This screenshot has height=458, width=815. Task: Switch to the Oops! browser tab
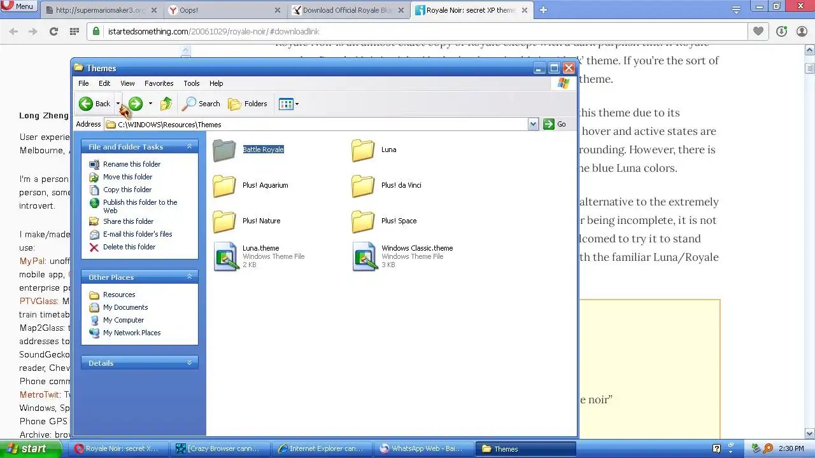pyautogui.click(x=224, y=10)
